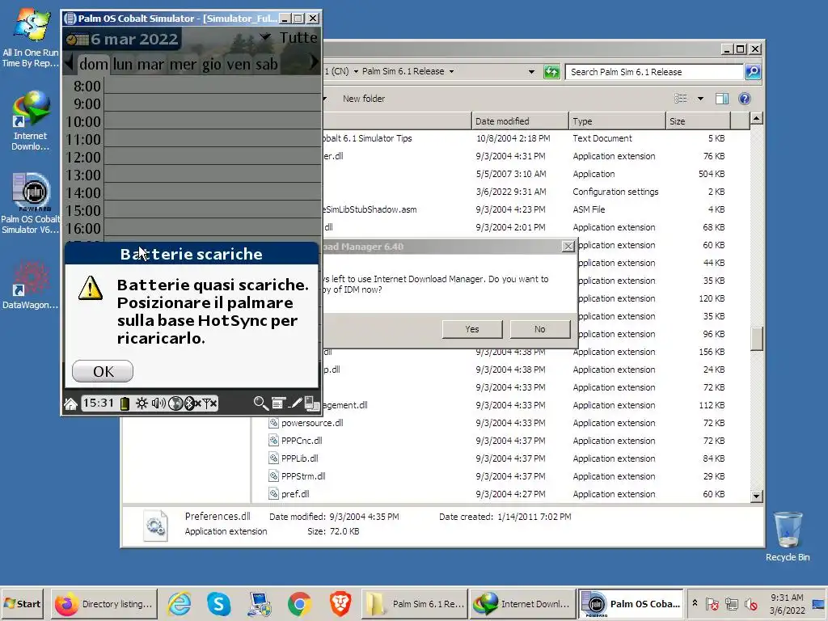Click in the Search Palm Sim 6.1 Release field
The image size is (828, 621).
[x=654, y=72]
